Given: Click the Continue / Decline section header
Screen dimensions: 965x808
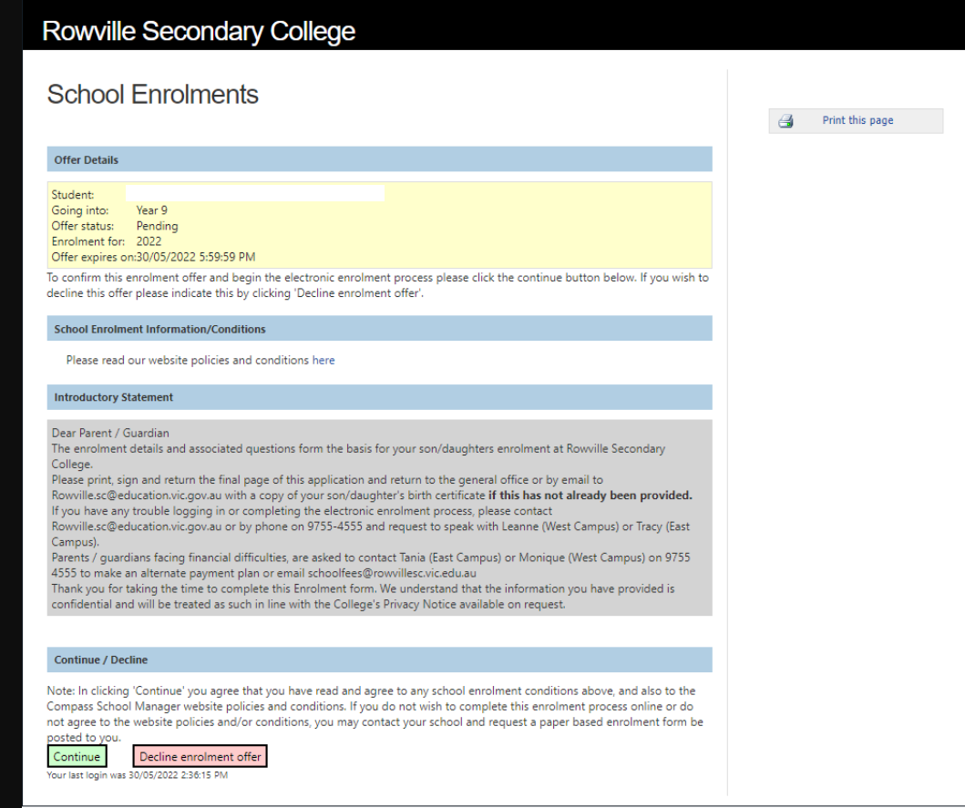Looking at the screenshot, I should (x=380, y=660).
